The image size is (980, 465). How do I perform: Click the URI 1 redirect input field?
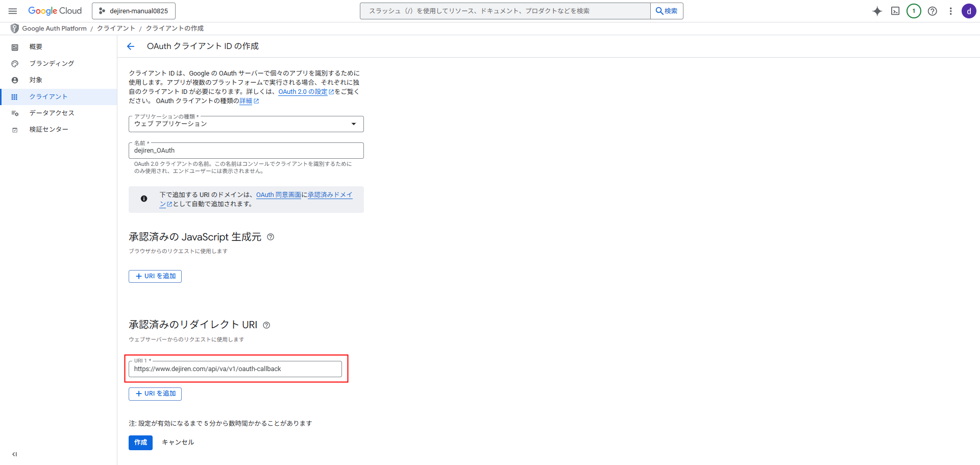pyautogui.click(x=235, y=369)
